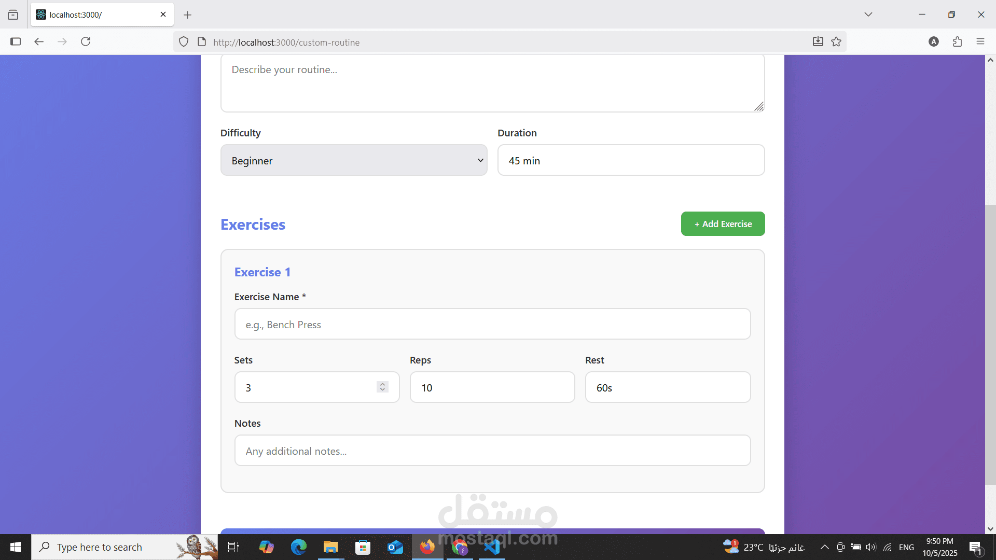The image size is (996, 560).
Task: Reload the current page
Action: [x=86, y=41]
